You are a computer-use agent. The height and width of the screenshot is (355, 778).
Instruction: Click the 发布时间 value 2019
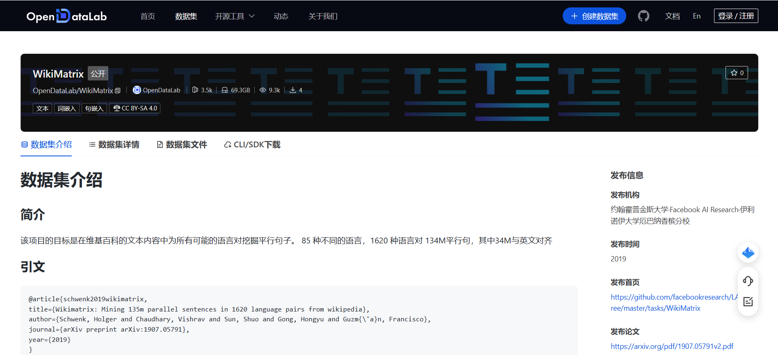(618, 259)
